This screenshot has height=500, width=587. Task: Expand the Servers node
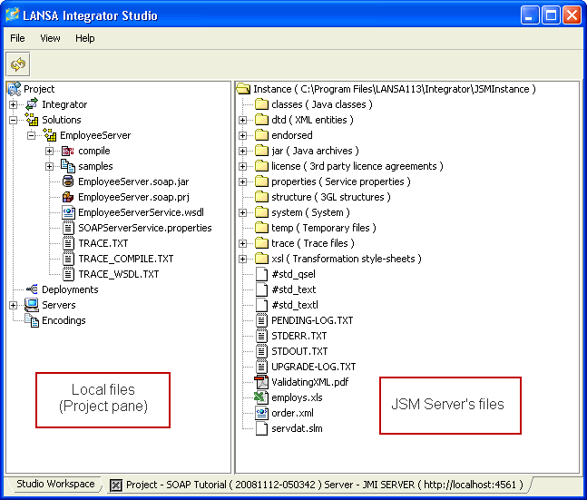(14, 305)
